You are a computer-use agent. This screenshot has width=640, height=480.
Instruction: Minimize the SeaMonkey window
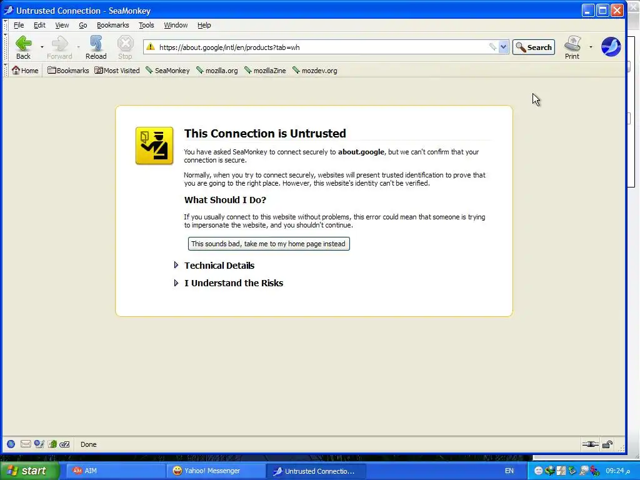coord(587,10)
